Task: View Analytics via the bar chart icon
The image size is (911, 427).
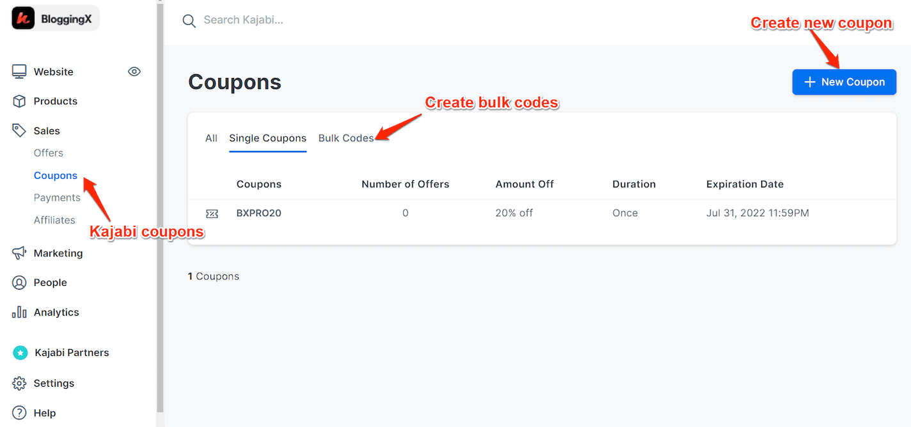Action: (19, 312)
